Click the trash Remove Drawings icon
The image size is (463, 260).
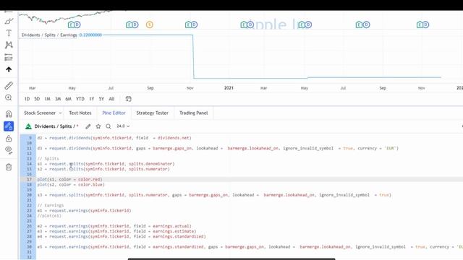pos(9,167)
